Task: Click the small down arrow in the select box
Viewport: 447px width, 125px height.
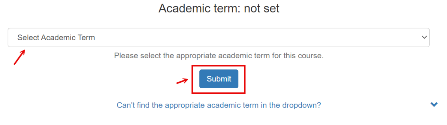Action: [x=424, y=38]
